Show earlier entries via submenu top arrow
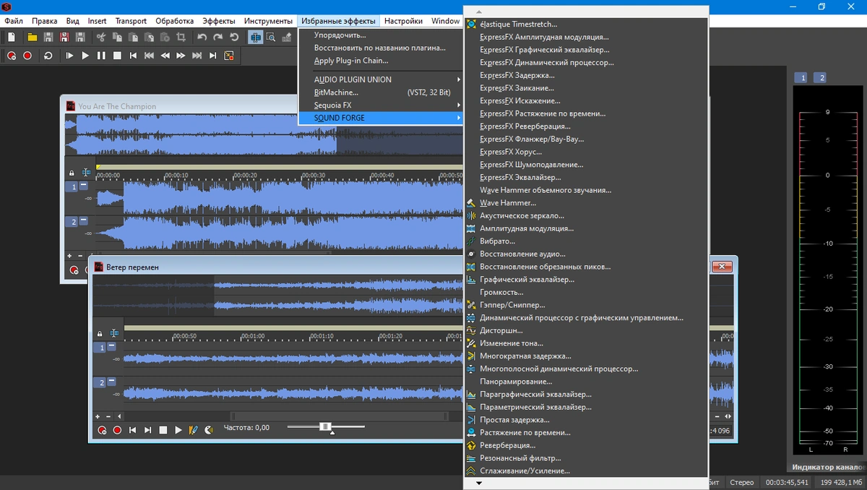 coord(479,12)
